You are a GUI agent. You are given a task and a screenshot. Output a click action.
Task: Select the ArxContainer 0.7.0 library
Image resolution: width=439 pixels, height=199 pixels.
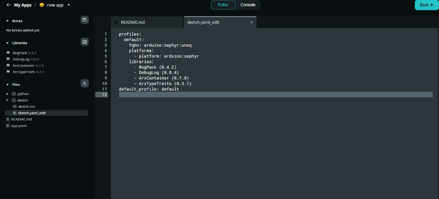click(x=28, y=65)
